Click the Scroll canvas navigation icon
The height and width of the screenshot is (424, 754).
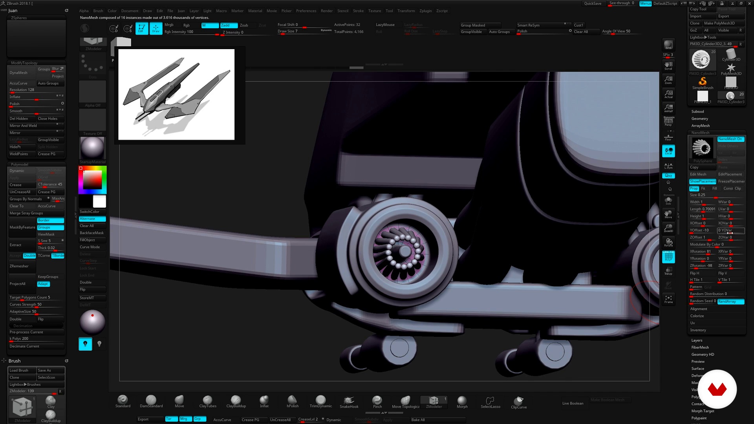pos(668,66)
